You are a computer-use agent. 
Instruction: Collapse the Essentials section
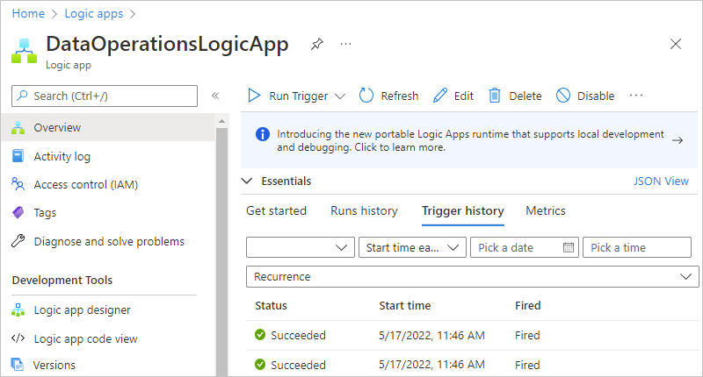point(246,181)
